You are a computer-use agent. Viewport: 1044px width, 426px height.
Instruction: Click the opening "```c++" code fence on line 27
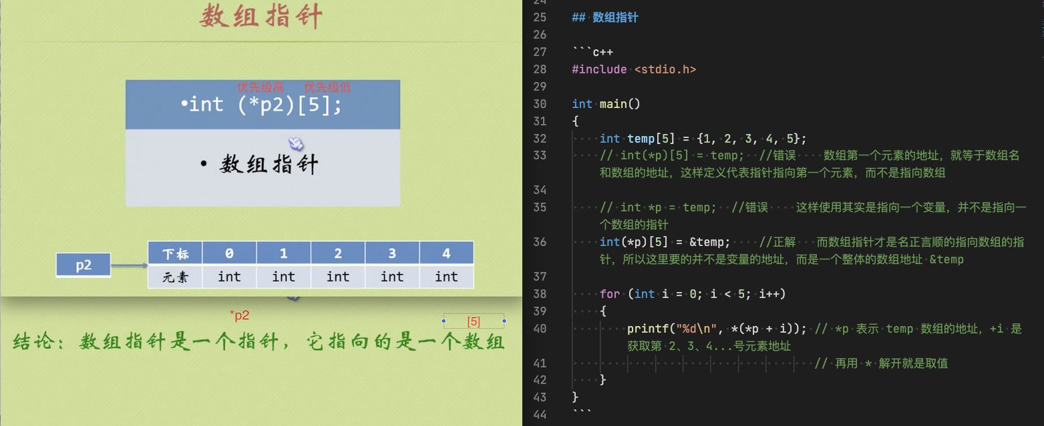(592, 52)
